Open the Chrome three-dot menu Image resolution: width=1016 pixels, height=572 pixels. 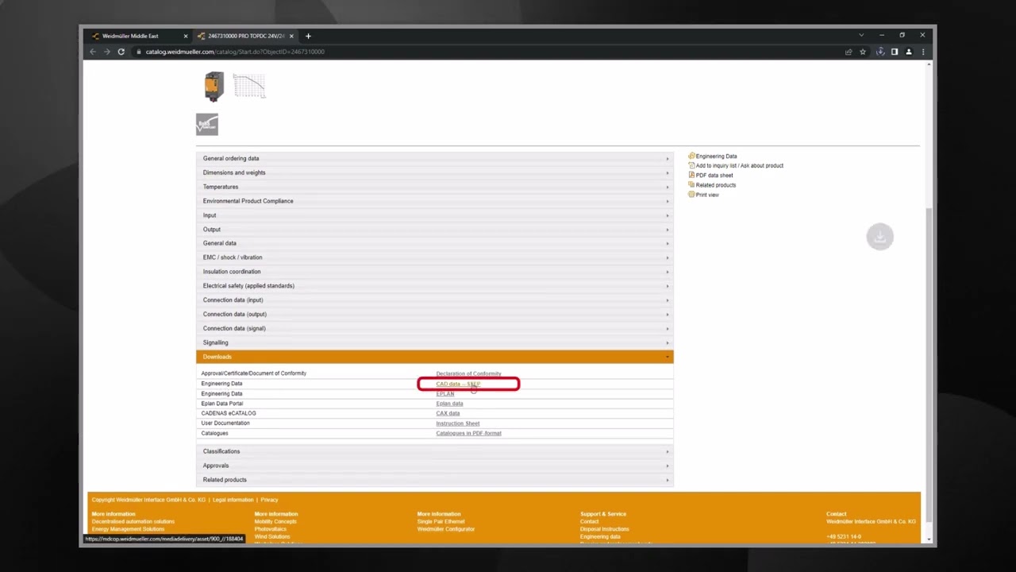pos(922,52)
